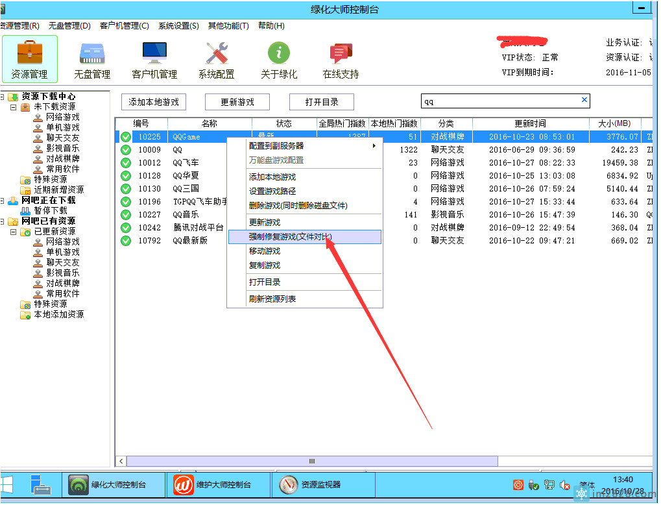This screenshot has height=505, width=661.
Task: Open the 系统设置(S) menu
Action: pos(178,26)
